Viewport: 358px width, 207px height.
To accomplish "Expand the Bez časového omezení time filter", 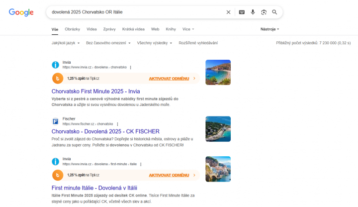I will (x=108, y=43).
